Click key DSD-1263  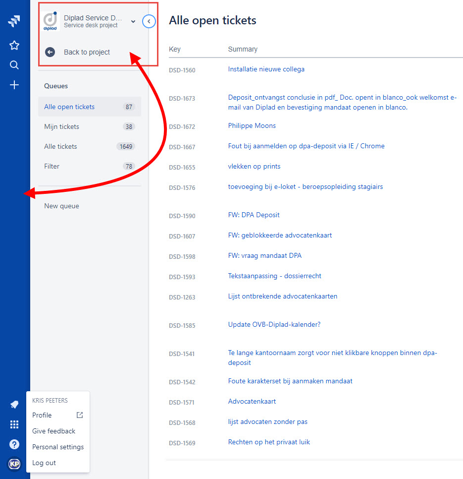click(x=182, y=297)
